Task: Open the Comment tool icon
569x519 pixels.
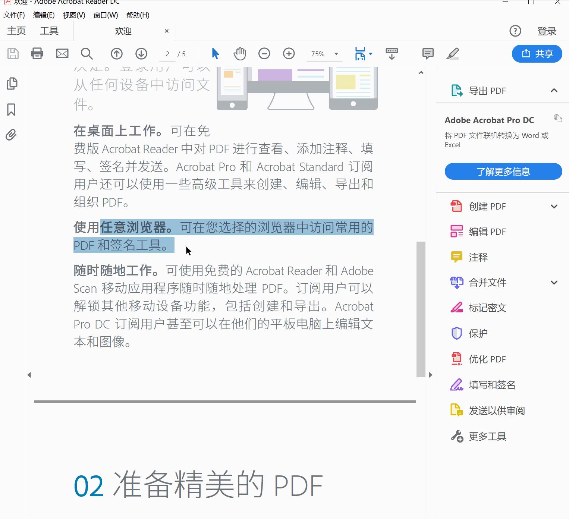Action: point(428,54)
